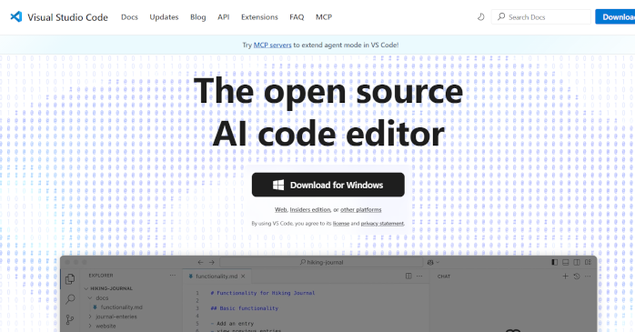The image size is (635, 332).
Task: Open the FAQ menu item
Action: tap(297, 17)
